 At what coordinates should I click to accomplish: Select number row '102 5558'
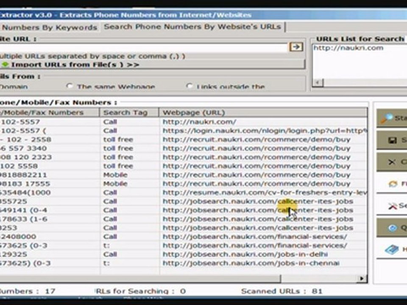click(x=19, y=166)
